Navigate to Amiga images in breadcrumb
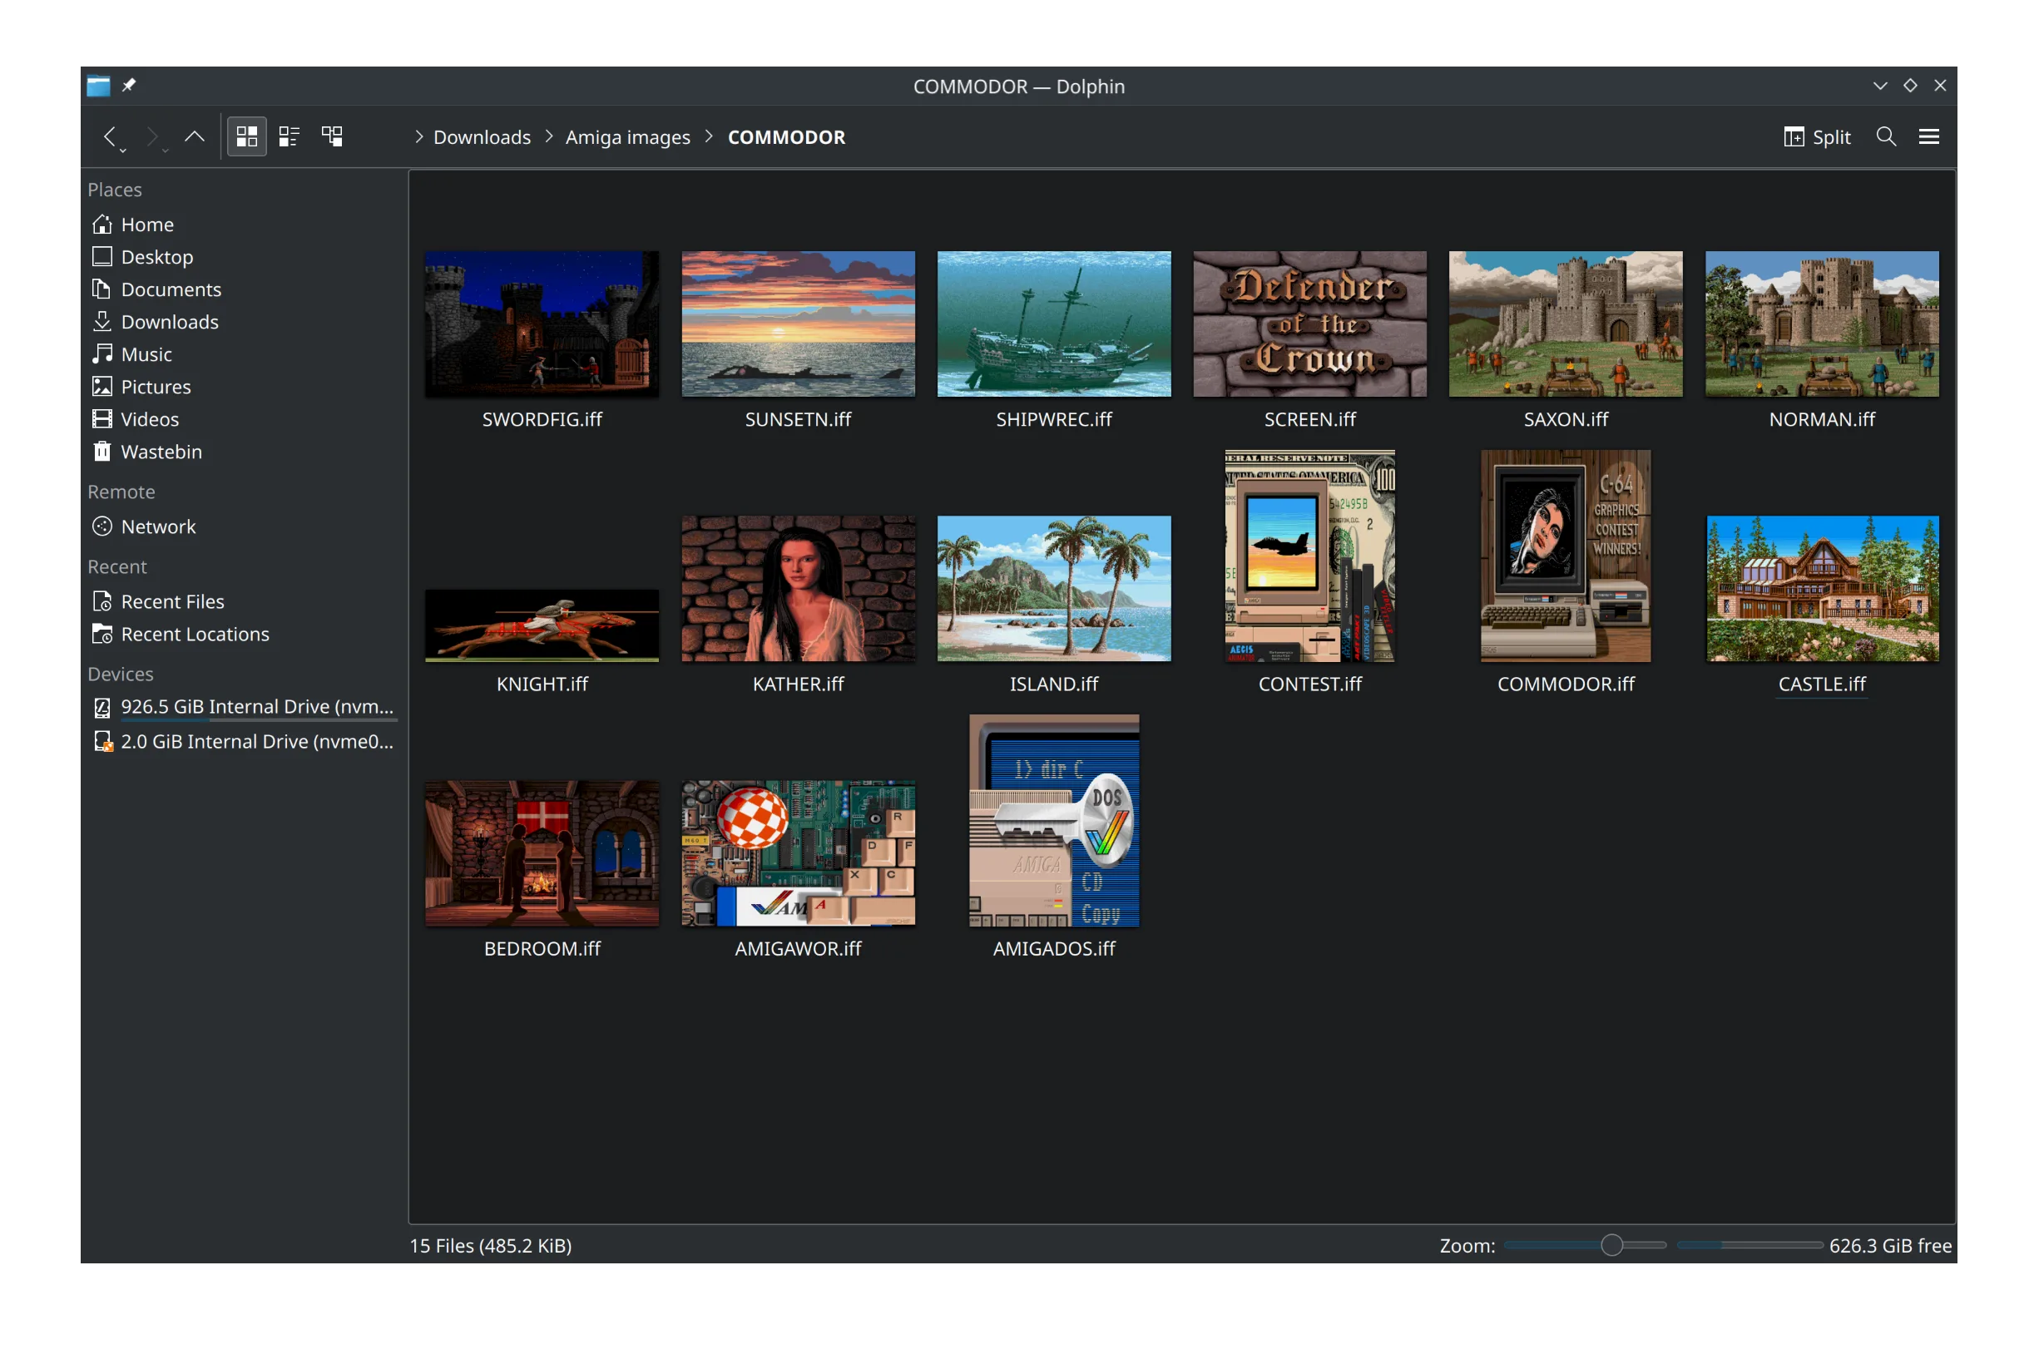 [627, 137]
